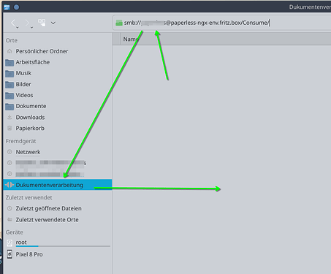Go back with the back arrow

coord(13,23)
